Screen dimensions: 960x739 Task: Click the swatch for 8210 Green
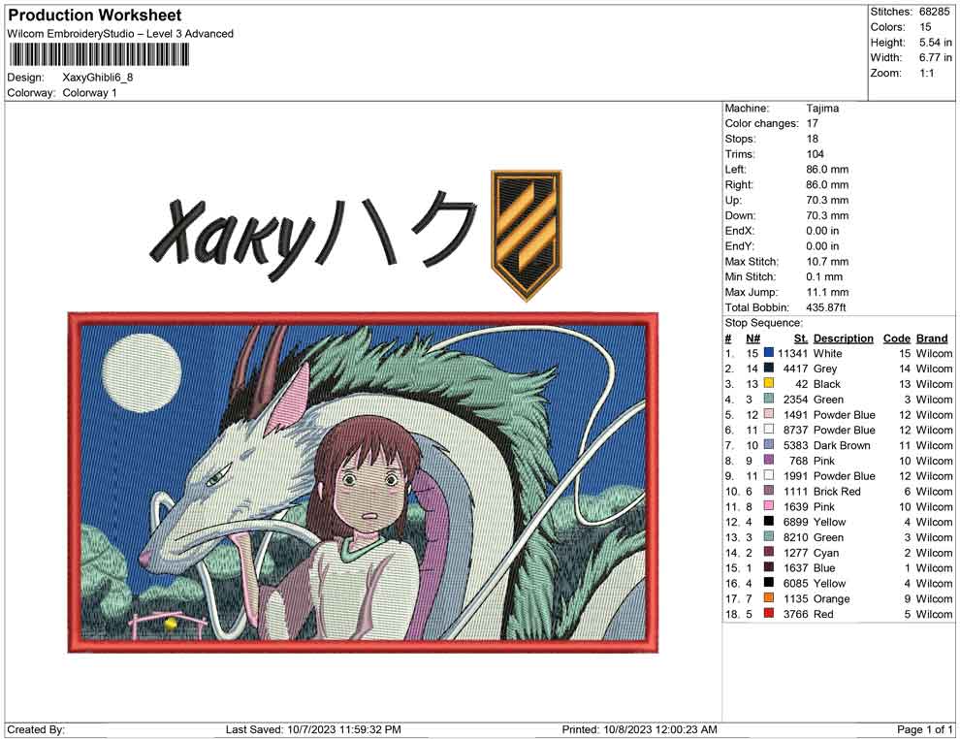pyautogui.click(x=769, y=537)
